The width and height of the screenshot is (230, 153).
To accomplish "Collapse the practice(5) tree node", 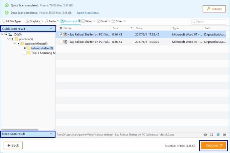I will [8, 39].
